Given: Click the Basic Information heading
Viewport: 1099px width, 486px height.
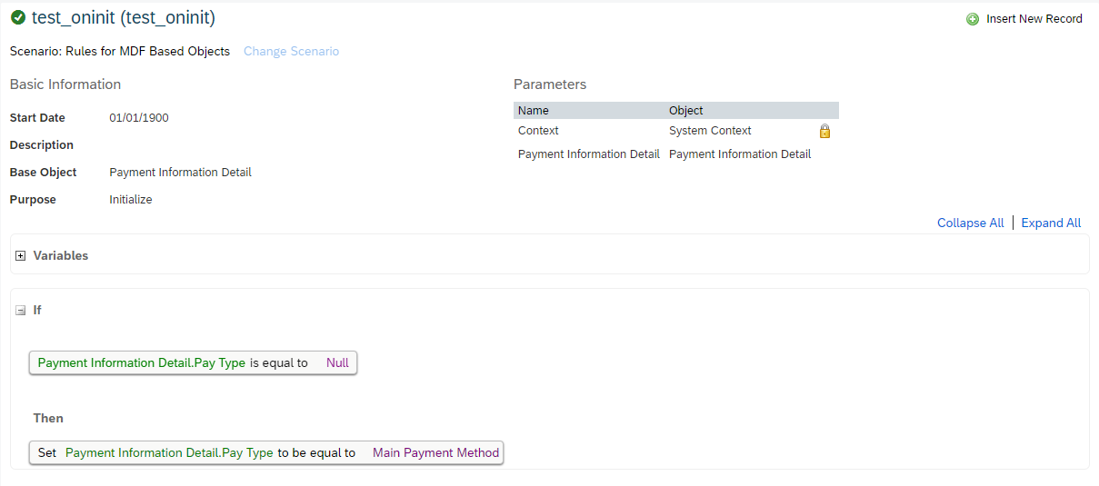Looking at the screenshot, I should point(65,84).
